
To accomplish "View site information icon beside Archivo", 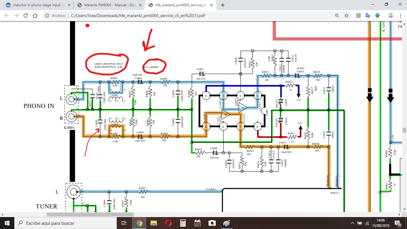I will coord(47,16).
